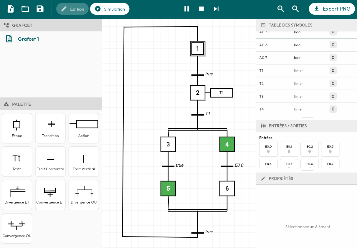Save the grafcet with the floppy disk icon
357x248 pixels.
(40, 9)
